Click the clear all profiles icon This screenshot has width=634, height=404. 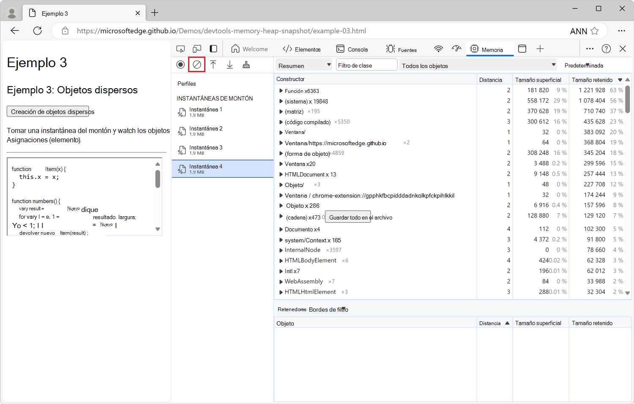pyautogui.click(x=197, y=65)
